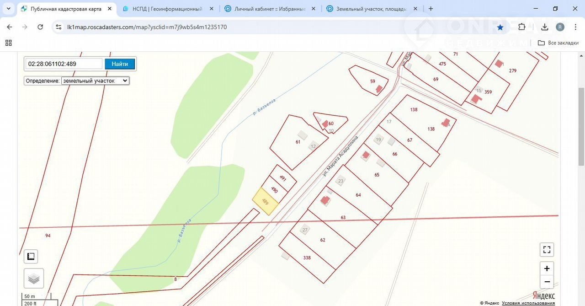Select the highlighted yellow parcel 489
The width and height of the screenshot is (585, 306).
coord(265,201)
